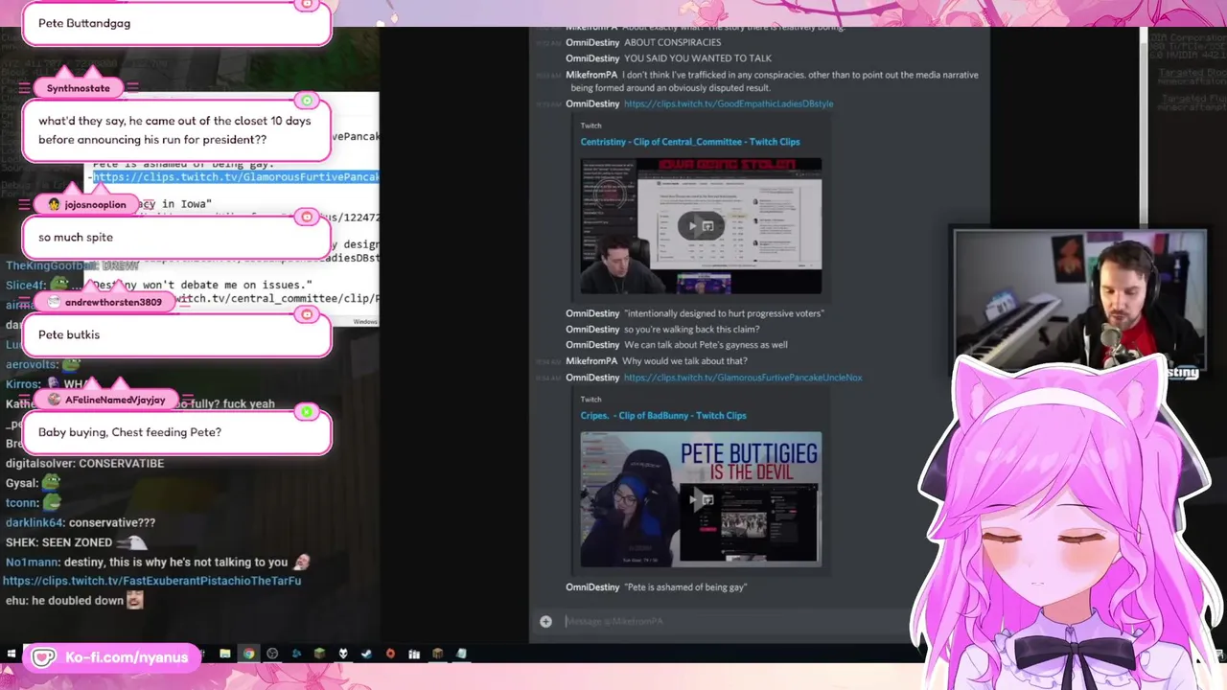Click the 'Twitch' label above Cripes embed
Screen dimensions: 1227x690
(x=590, y=400)
